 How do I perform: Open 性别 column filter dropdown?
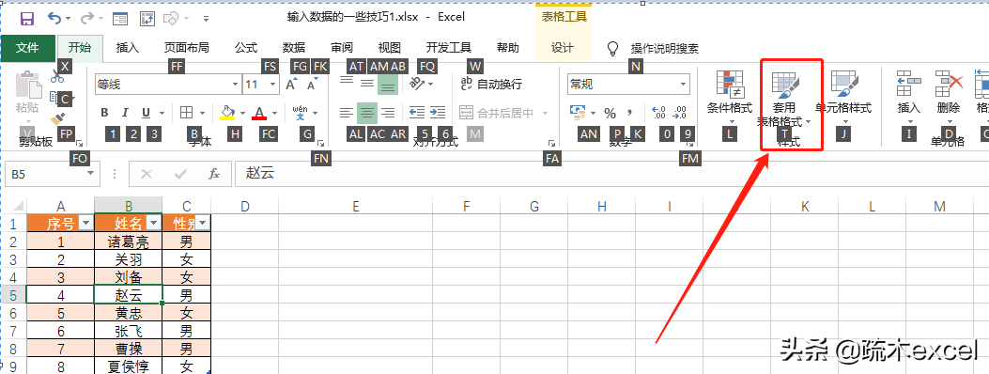(202, 224)
